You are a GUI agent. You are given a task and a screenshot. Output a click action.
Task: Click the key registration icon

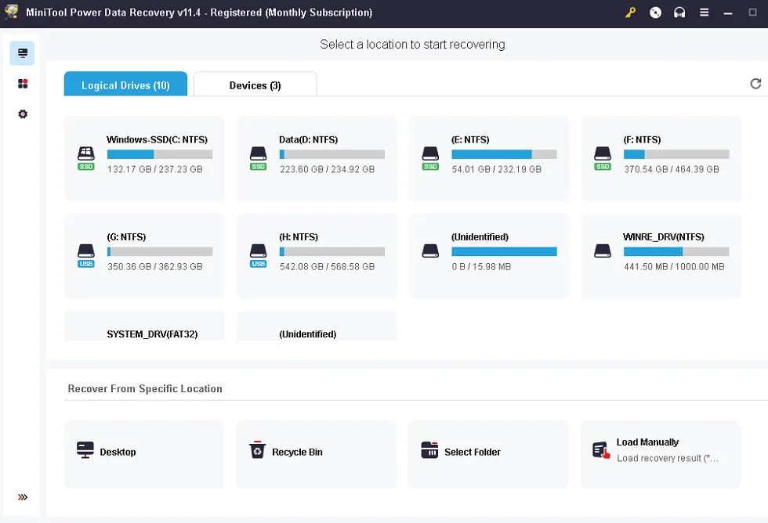[x=630, y=13]
